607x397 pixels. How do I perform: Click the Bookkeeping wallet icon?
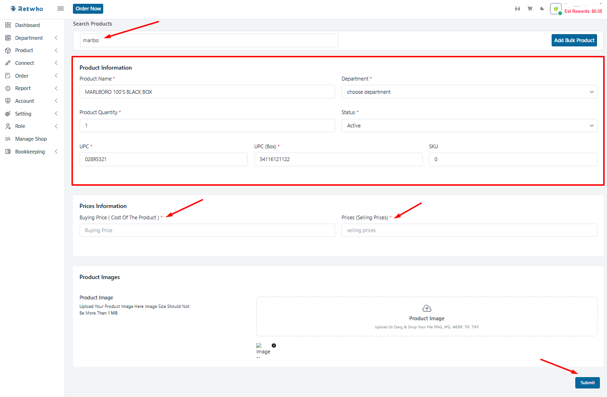[x=8, y=152]
